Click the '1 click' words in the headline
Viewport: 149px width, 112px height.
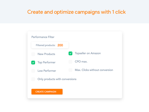(x=119, y=12)
